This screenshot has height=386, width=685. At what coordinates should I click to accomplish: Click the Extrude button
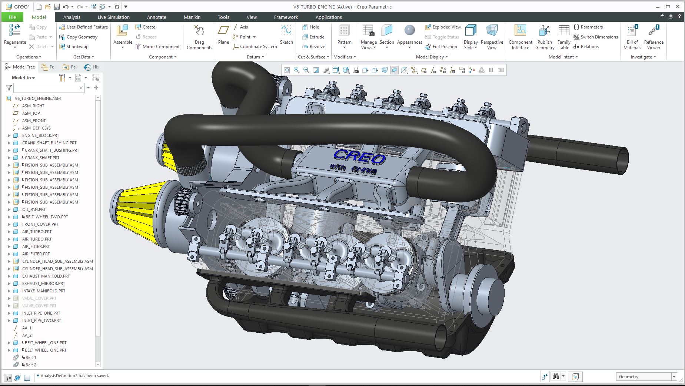313,37
